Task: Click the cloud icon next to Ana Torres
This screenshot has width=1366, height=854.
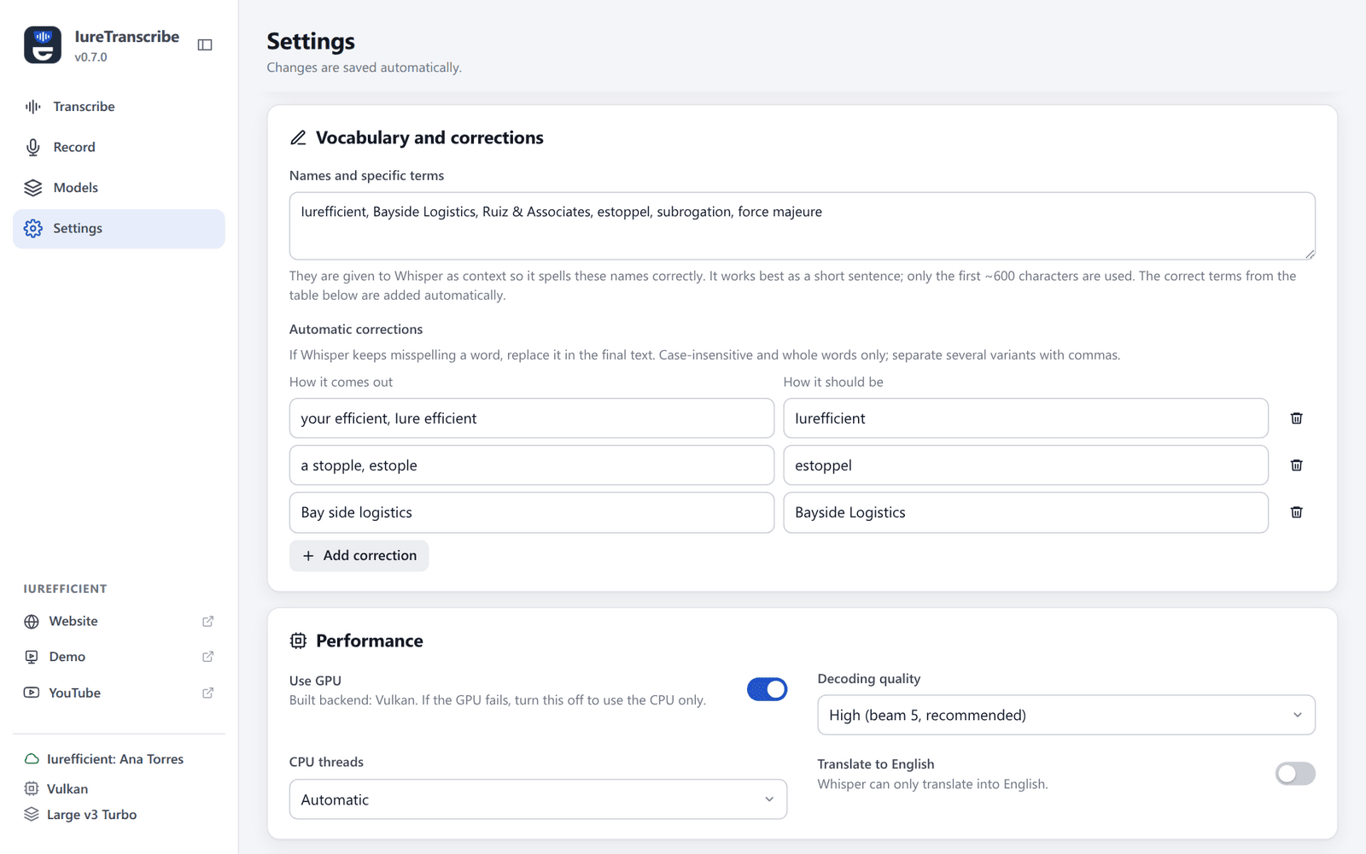Action: tap(32, 759)
